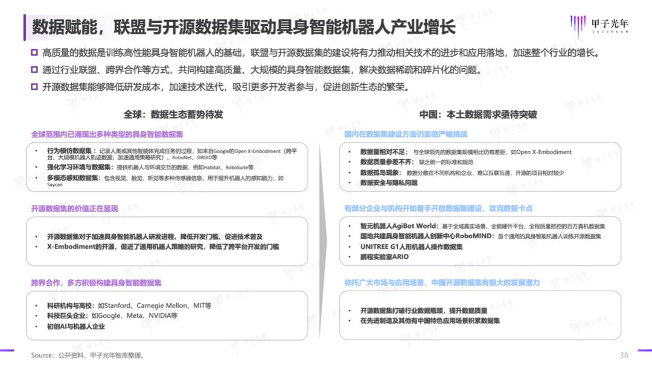Click the purple line at bottom-right corner
This screenshot has width=652, height=366.
(644, 350)
